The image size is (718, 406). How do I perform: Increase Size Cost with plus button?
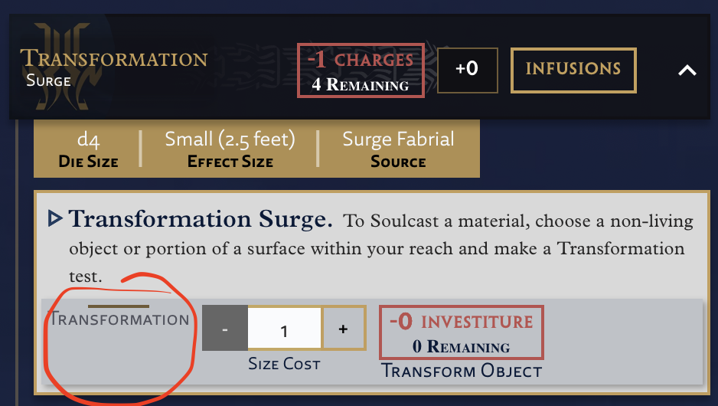coord(344,328)
